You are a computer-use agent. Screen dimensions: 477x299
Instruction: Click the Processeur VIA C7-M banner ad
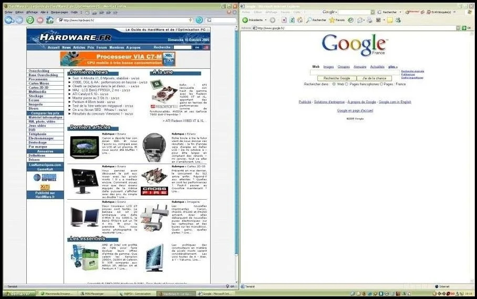[118, 59]
